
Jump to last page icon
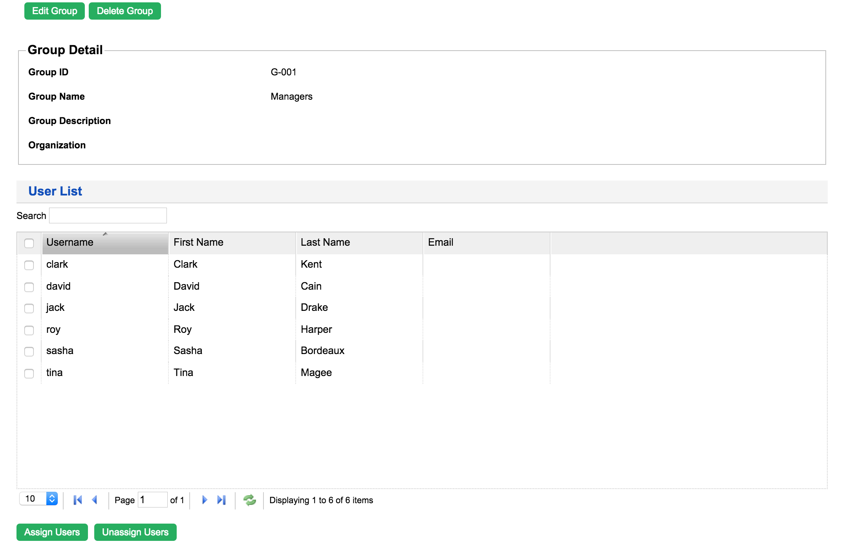[x=221, y=500]
